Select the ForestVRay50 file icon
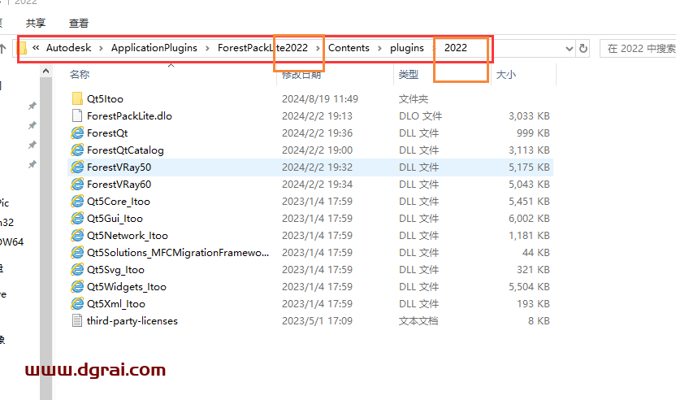The image size is (676, 400). pyautogui.click(x=77, y=167)
